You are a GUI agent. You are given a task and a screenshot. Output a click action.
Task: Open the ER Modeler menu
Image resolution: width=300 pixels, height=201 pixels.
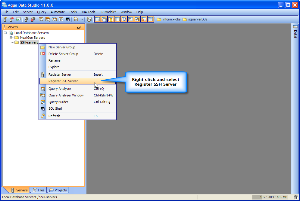[108, 12]
